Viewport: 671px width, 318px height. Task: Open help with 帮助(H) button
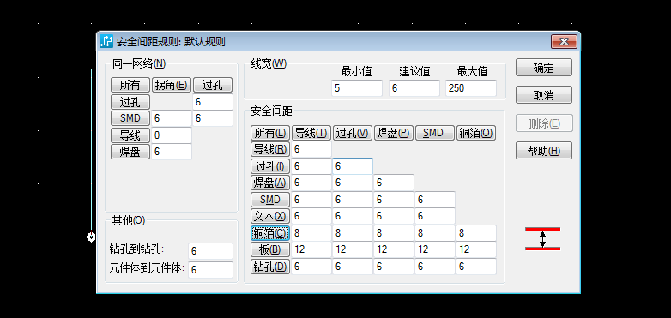point(543,151)
